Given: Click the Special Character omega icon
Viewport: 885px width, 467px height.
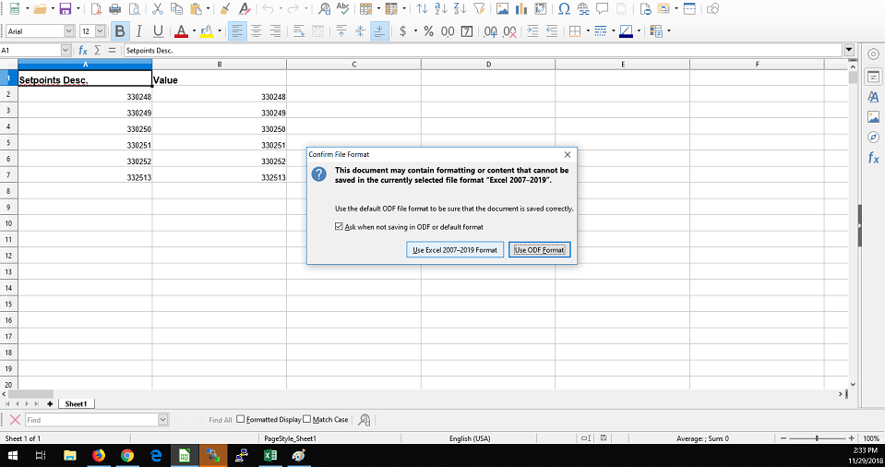Looking at the screenshot, I should [564, 9].
